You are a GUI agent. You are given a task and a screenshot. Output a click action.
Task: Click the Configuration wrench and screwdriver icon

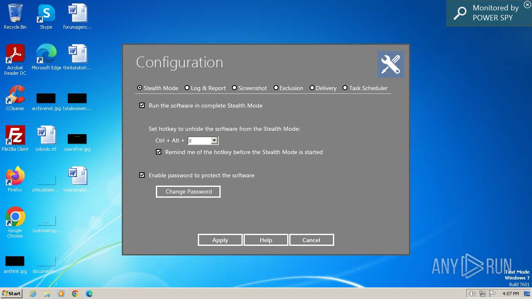click(x=390, y=64)
